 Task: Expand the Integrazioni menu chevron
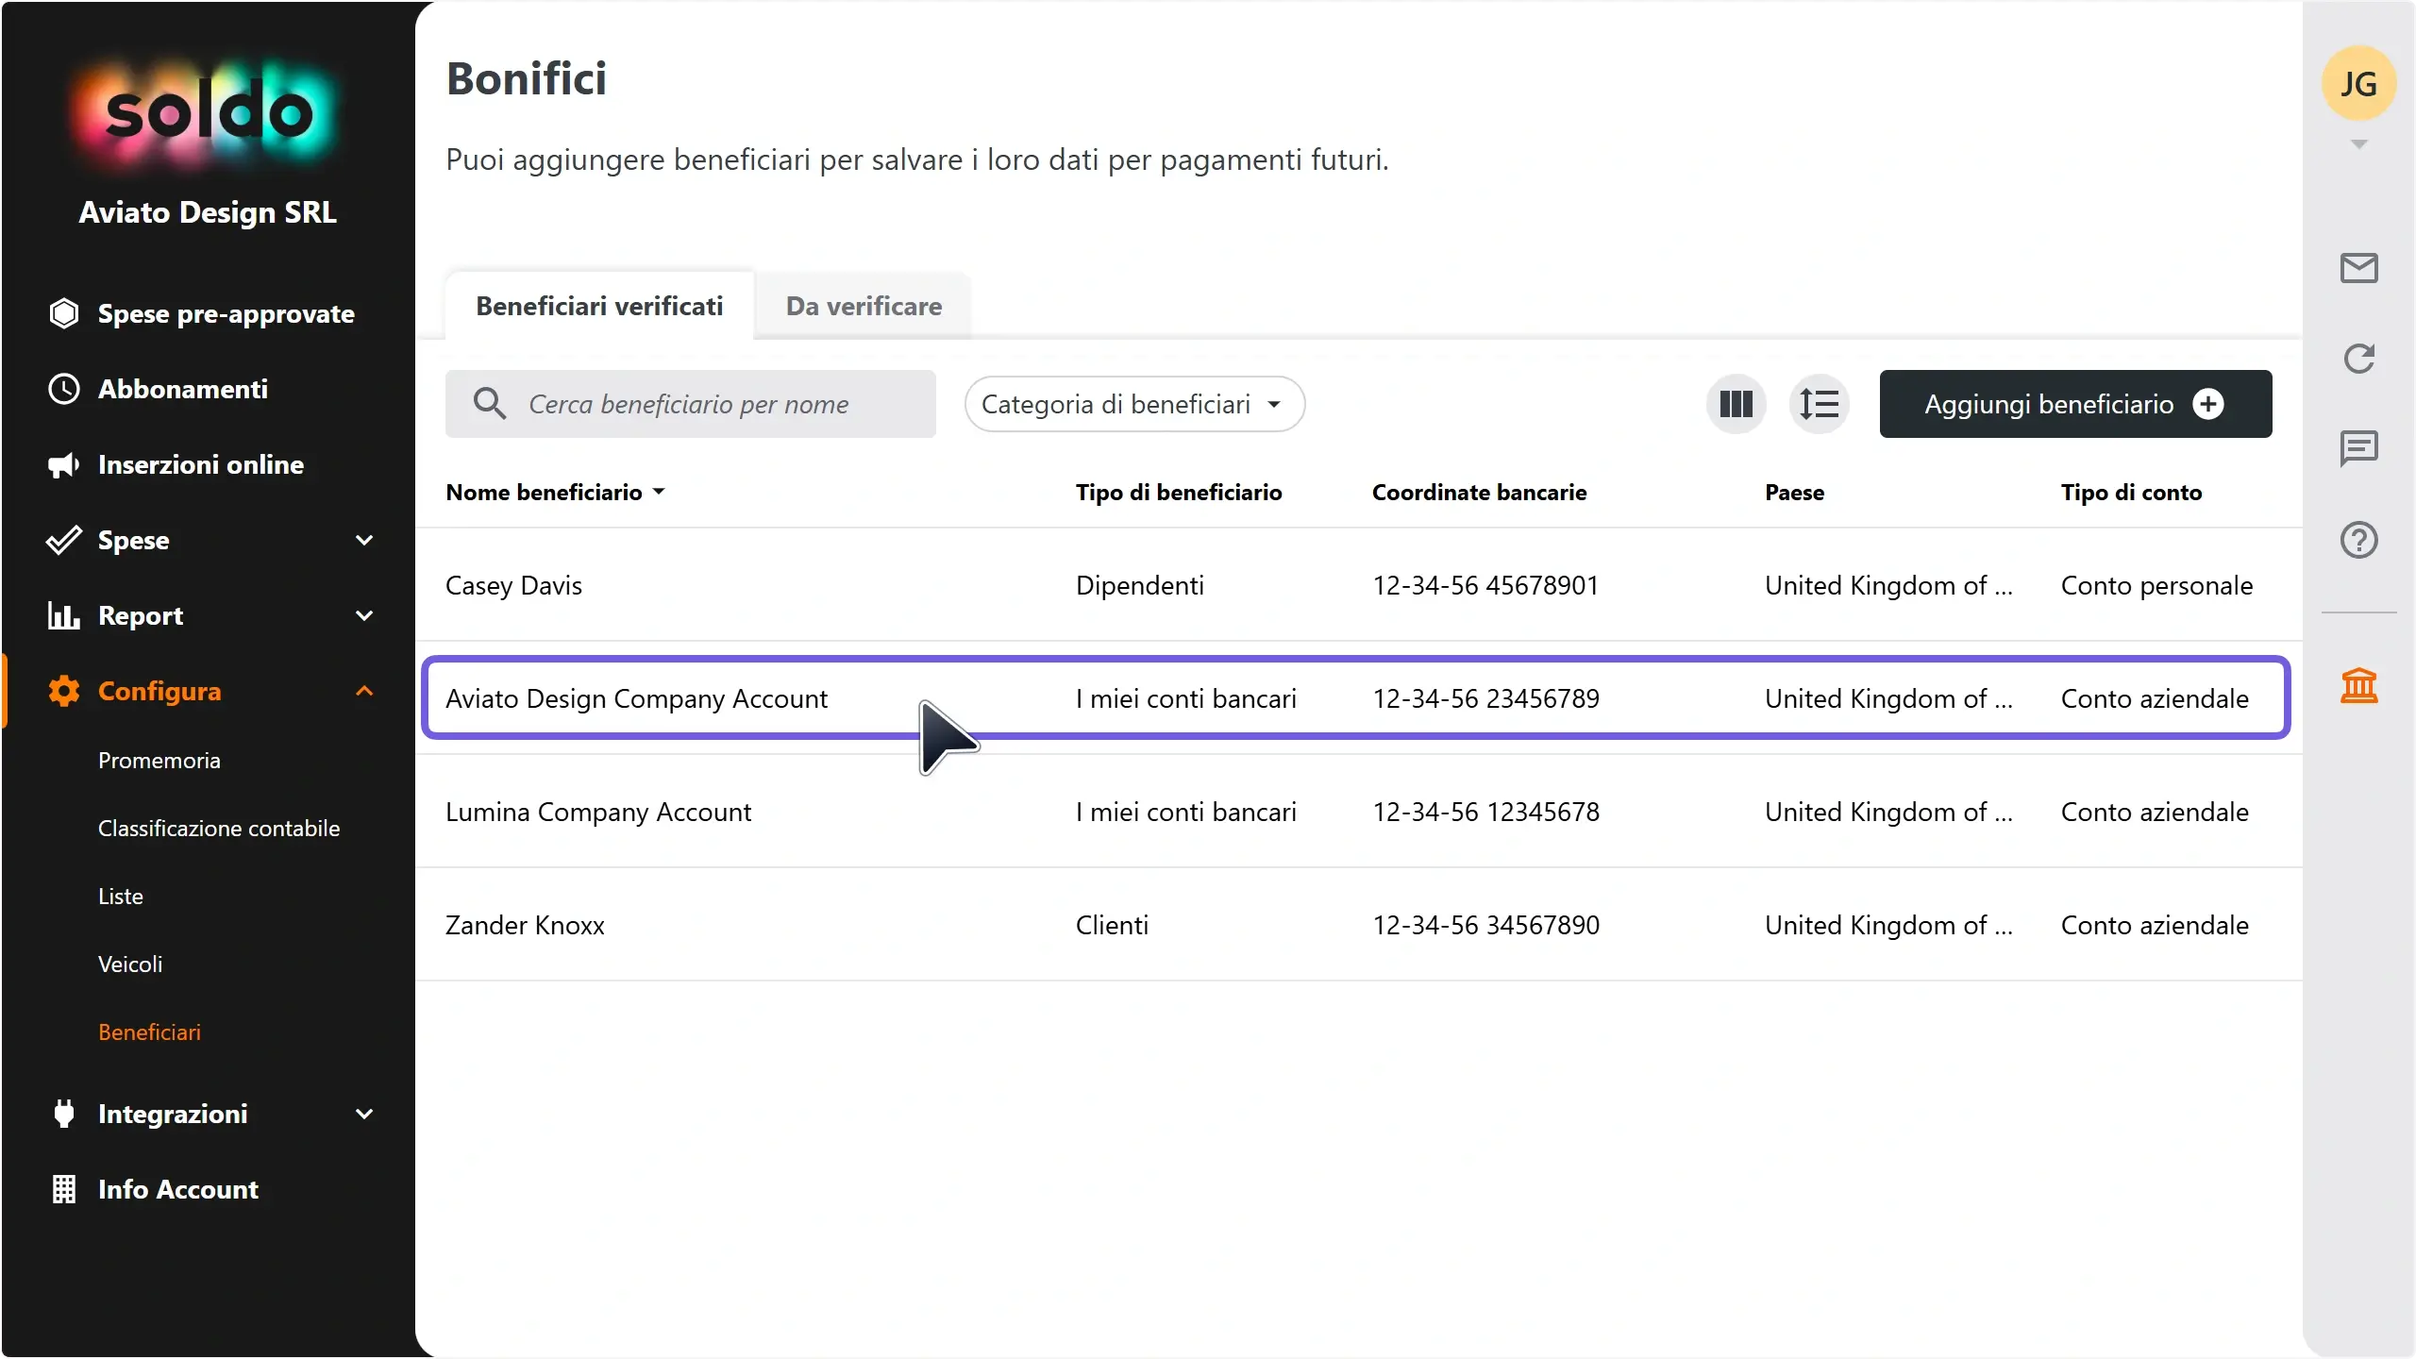click(364, 1114)
